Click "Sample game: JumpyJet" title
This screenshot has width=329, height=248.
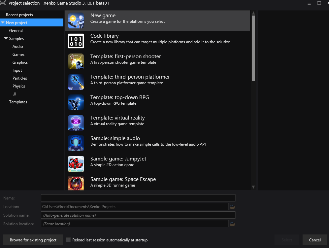click(x=118, y=159)
